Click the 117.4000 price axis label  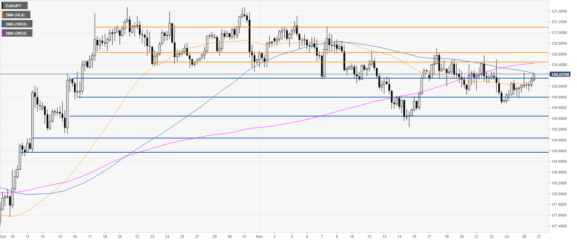point(560,226)
